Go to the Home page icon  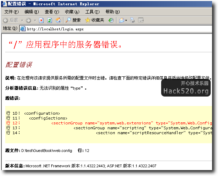58,20
